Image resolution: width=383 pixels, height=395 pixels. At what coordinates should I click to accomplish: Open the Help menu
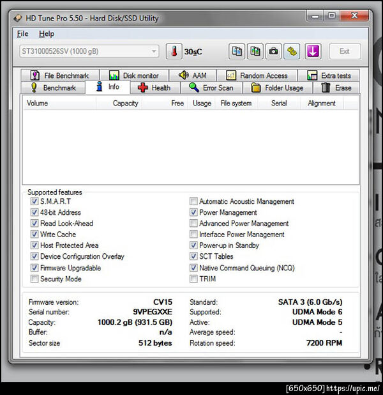point(47,34)
